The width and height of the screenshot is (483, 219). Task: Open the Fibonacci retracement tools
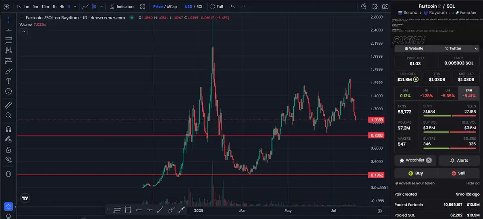coord(8,40)
